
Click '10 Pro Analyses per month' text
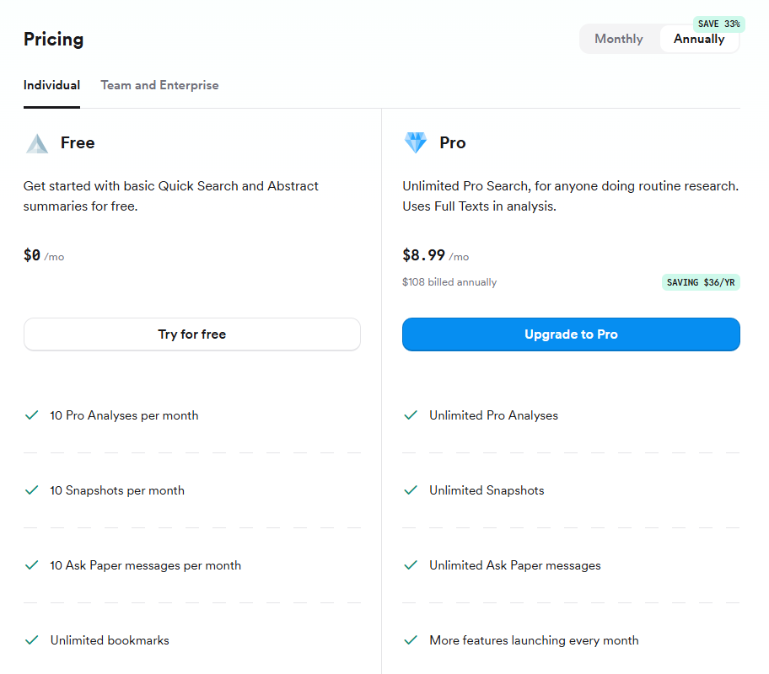point(124,415)
